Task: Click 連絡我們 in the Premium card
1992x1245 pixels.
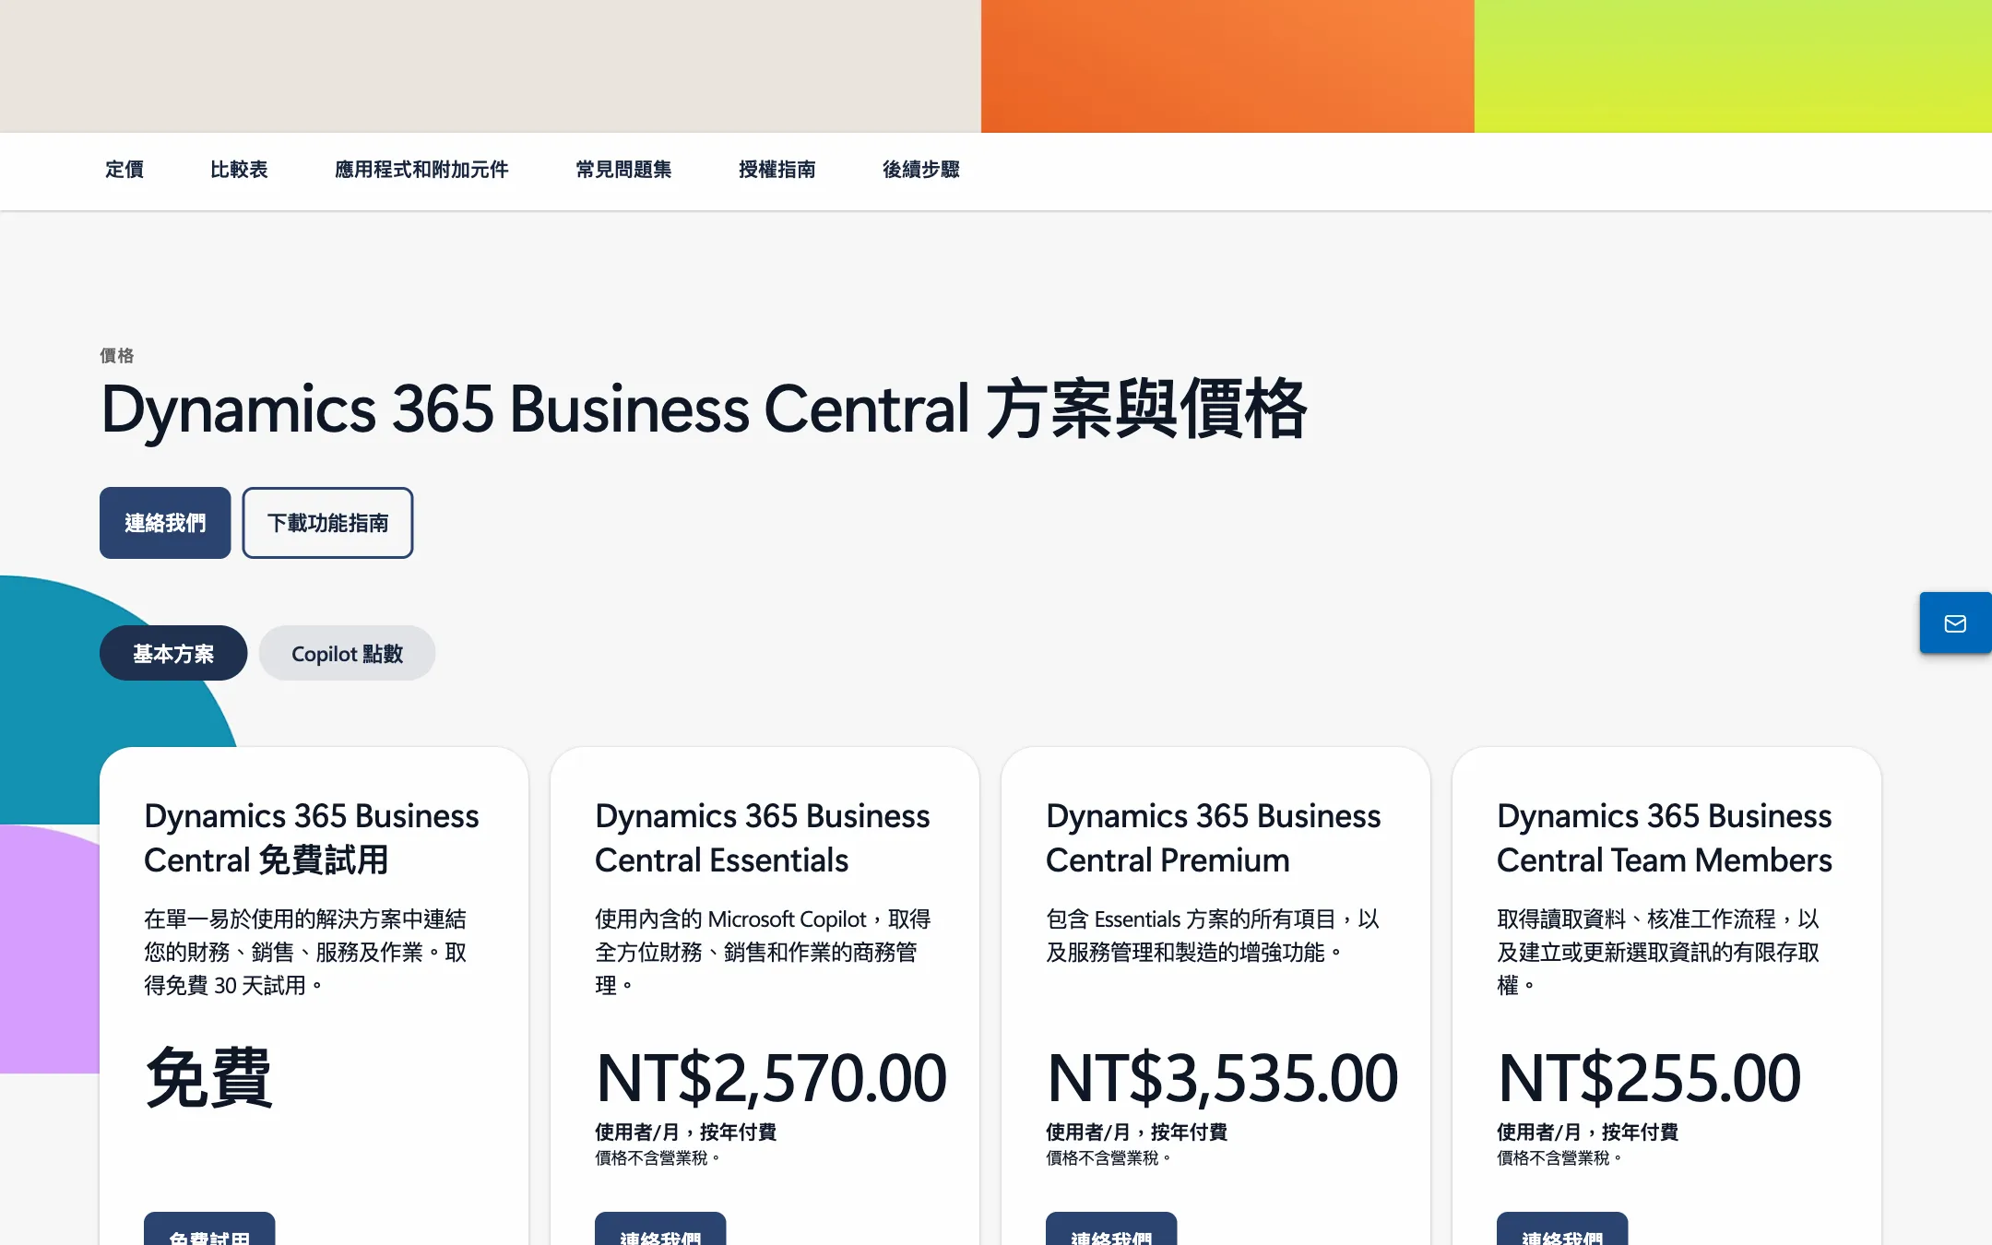Action: point(1111,1230)
